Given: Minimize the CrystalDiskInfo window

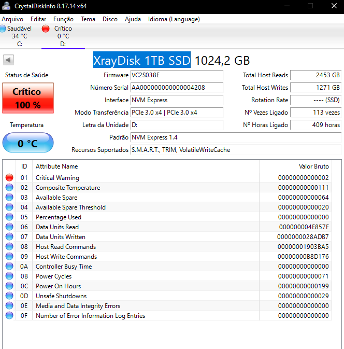Looking at the screenshot, I should pyautogui.click(x=287, y=6).
